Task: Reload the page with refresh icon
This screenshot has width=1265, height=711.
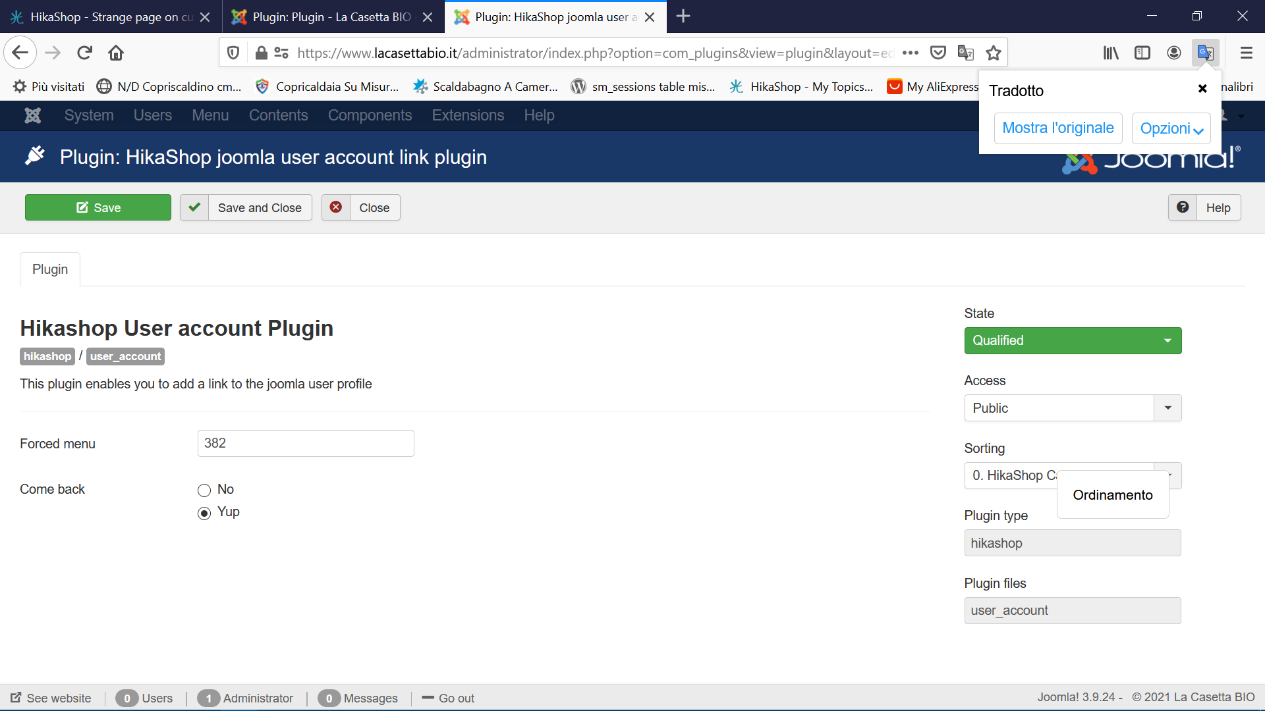Action: [84, 53]
